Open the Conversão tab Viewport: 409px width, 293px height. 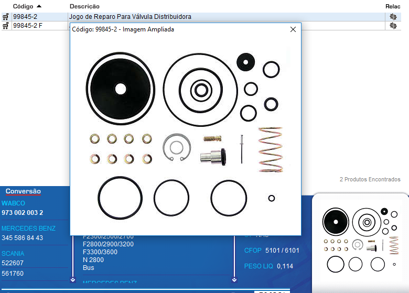(23, 191)
